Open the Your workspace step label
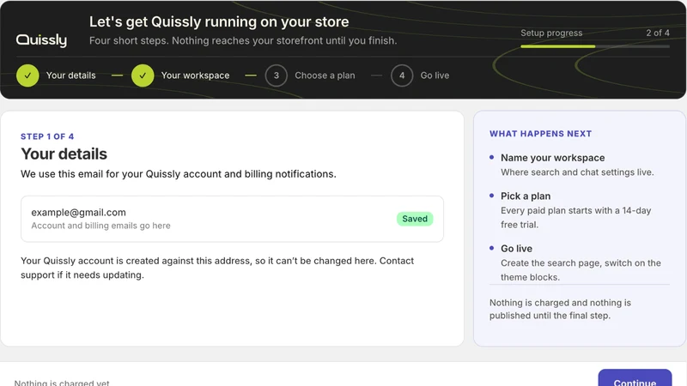 196,75
